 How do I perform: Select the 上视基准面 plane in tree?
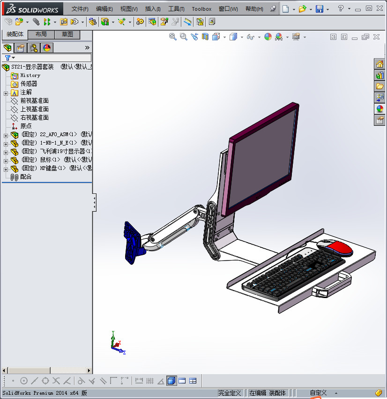(x=34, y=109)
